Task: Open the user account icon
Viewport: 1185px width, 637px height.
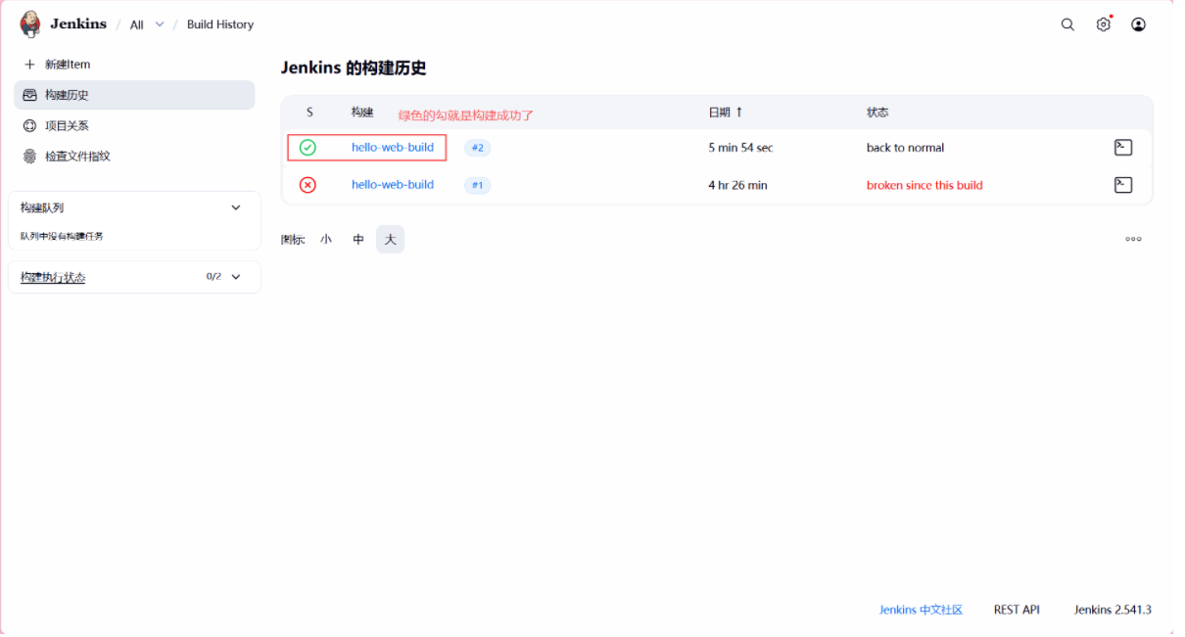Action: tap(1138, 24)
